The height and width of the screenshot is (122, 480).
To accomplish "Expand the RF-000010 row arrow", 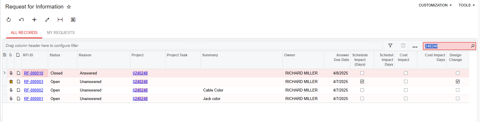I will 4,73.
